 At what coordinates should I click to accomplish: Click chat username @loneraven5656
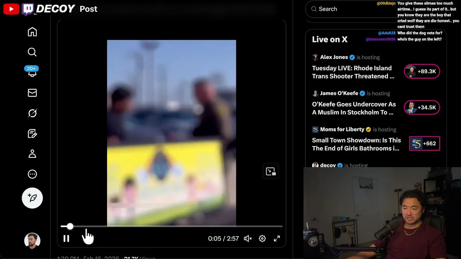point(381,39)
